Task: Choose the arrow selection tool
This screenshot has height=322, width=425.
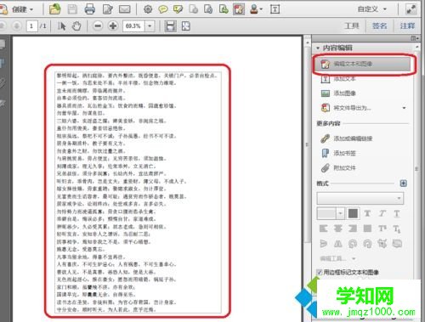Action: point(61,26)
